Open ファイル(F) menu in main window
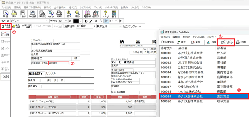This screenshot has height=117, width=249. (6, 7)
